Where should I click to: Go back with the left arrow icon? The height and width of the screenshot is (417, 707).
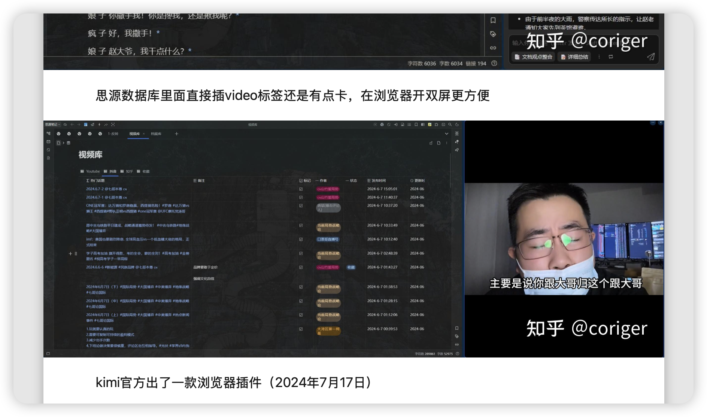point(72,124)
